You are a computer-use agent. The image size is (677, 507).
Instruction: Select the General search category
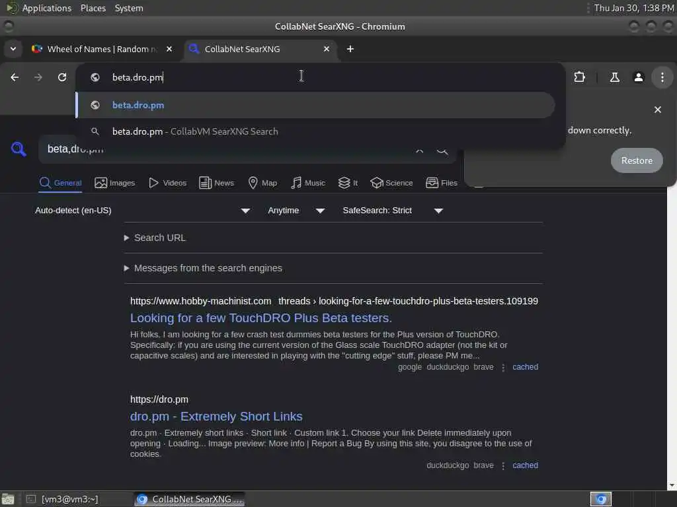[60, 183]
